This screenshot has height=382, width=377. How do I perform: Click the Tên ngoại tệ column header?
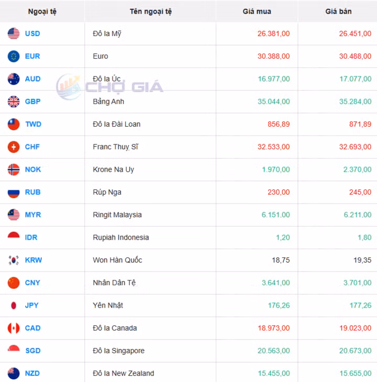[x=150, y=11]
